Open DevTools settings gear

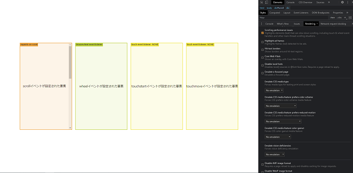pyautogui.click(x=342, y=2)
